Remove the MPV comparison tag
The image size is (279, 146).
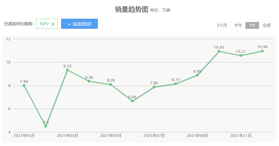pyautogui.click(x=53, y=24)
